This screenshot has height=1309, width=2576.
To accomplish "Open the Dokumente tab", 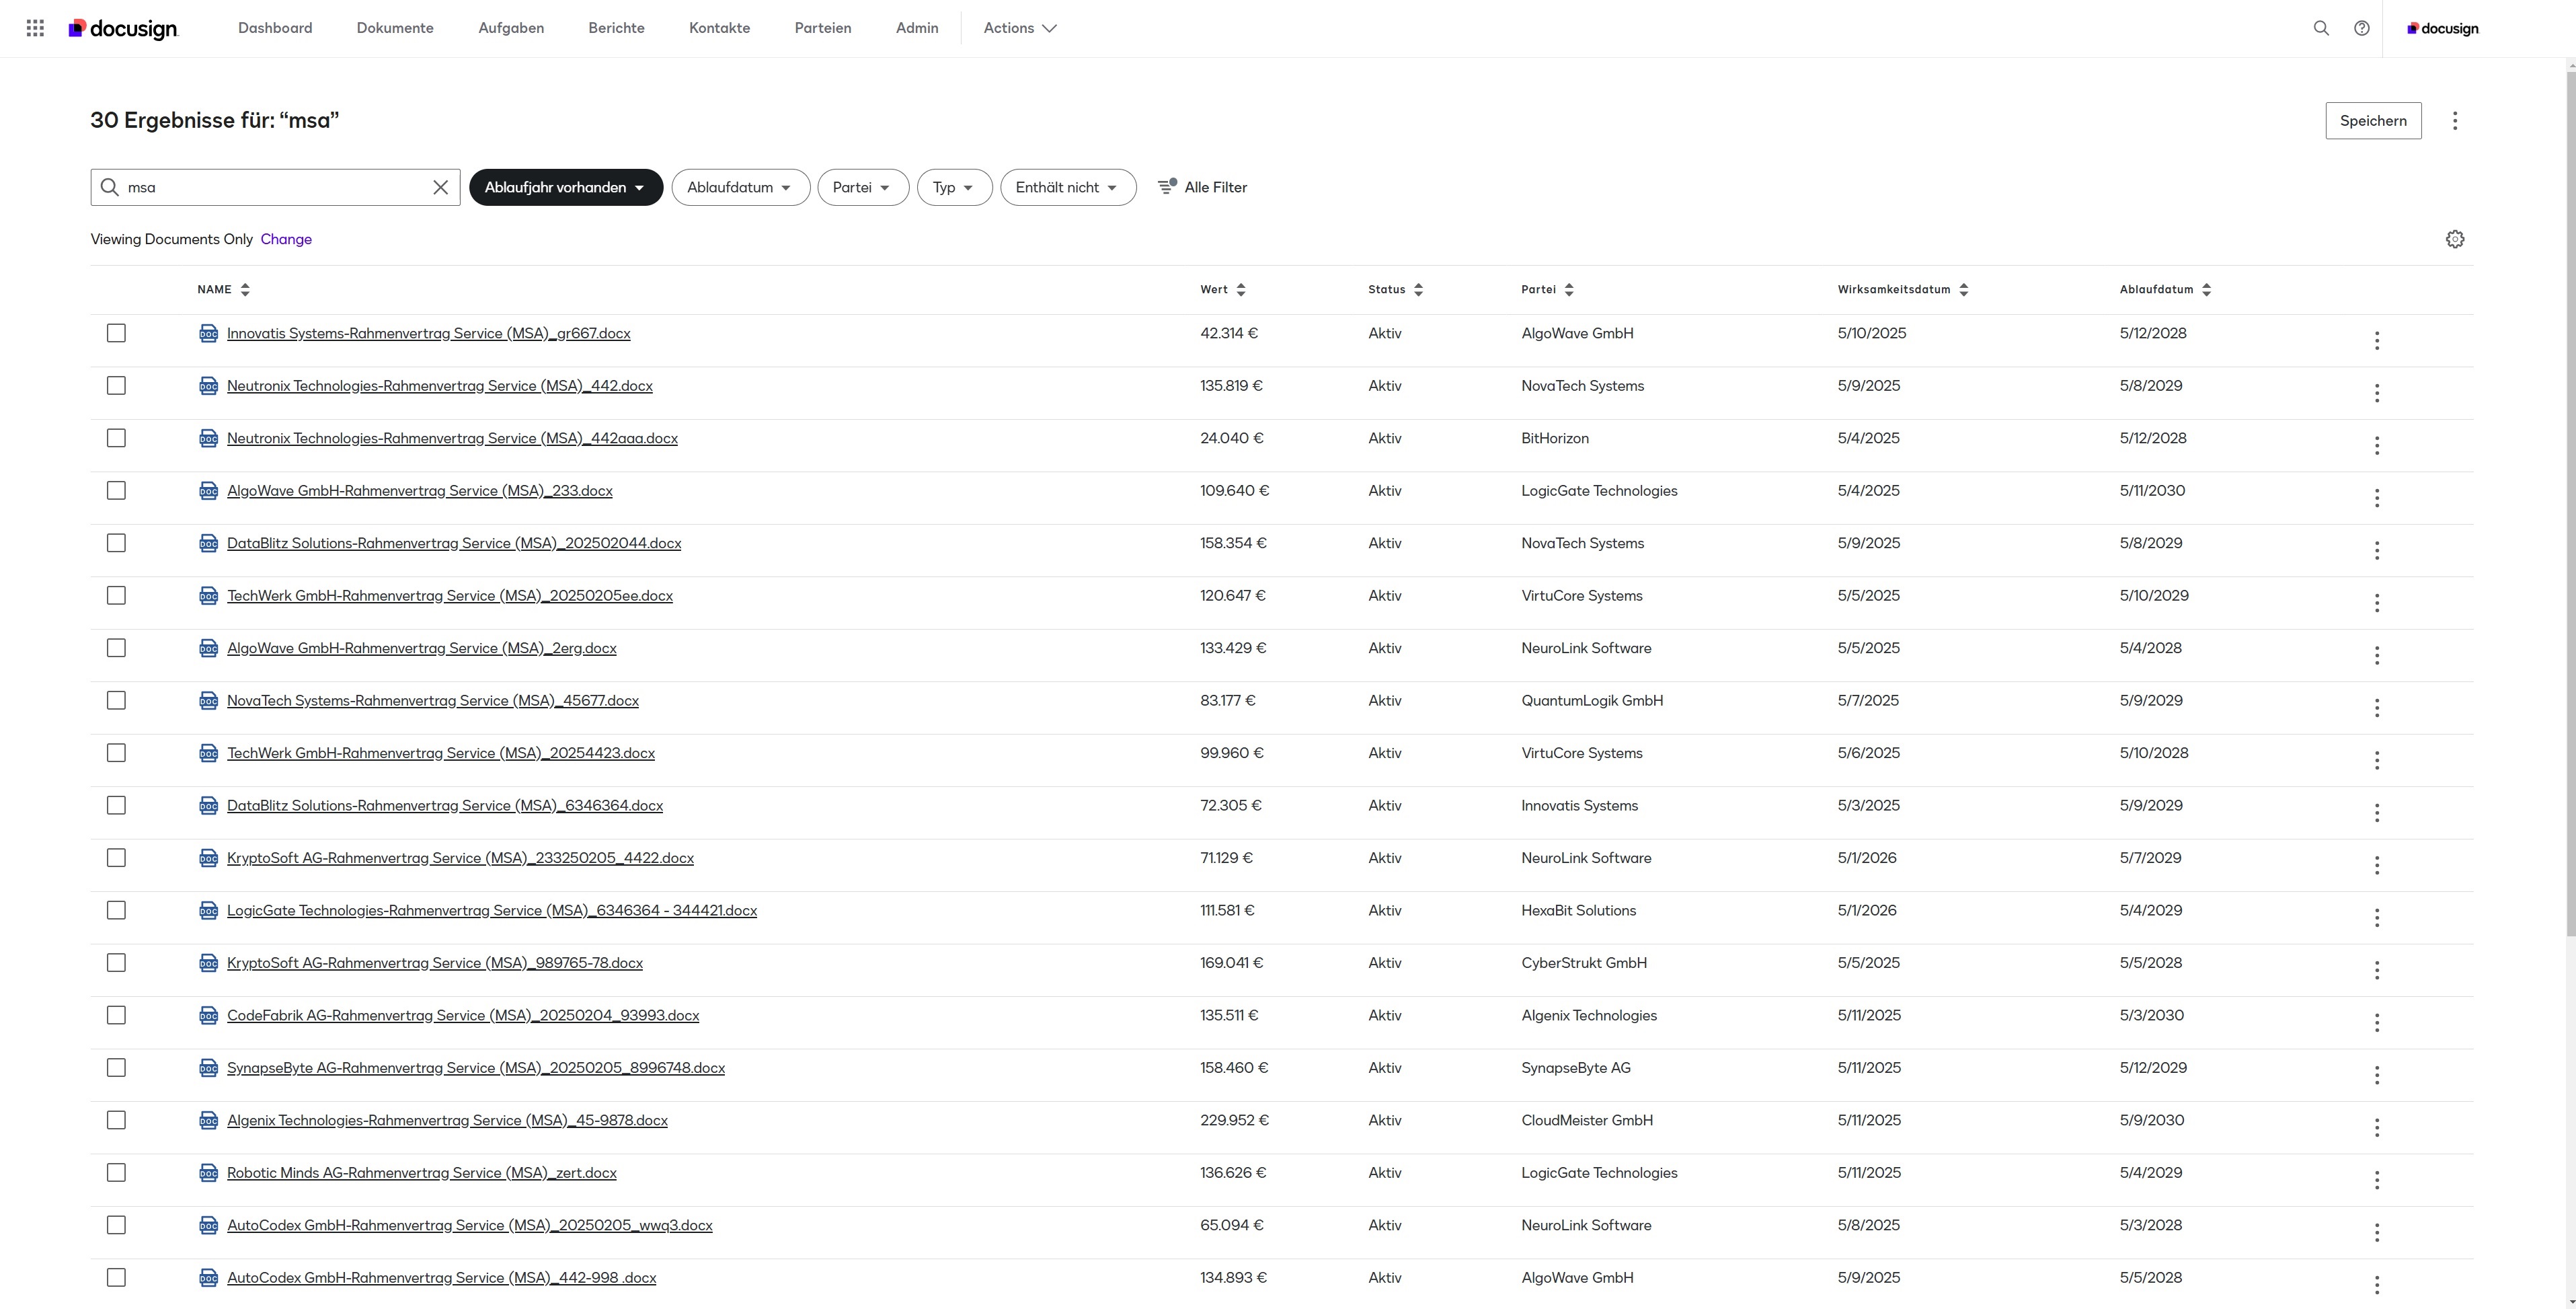I will 395,28.
